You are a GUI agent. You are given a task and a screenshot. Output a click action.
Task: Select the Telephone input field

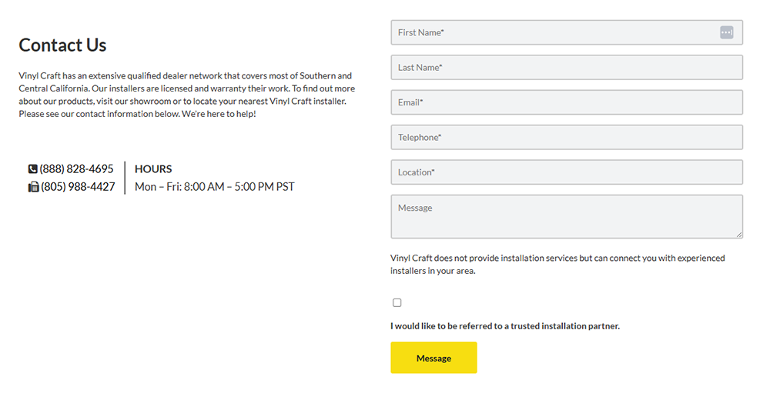pos(567,138)
